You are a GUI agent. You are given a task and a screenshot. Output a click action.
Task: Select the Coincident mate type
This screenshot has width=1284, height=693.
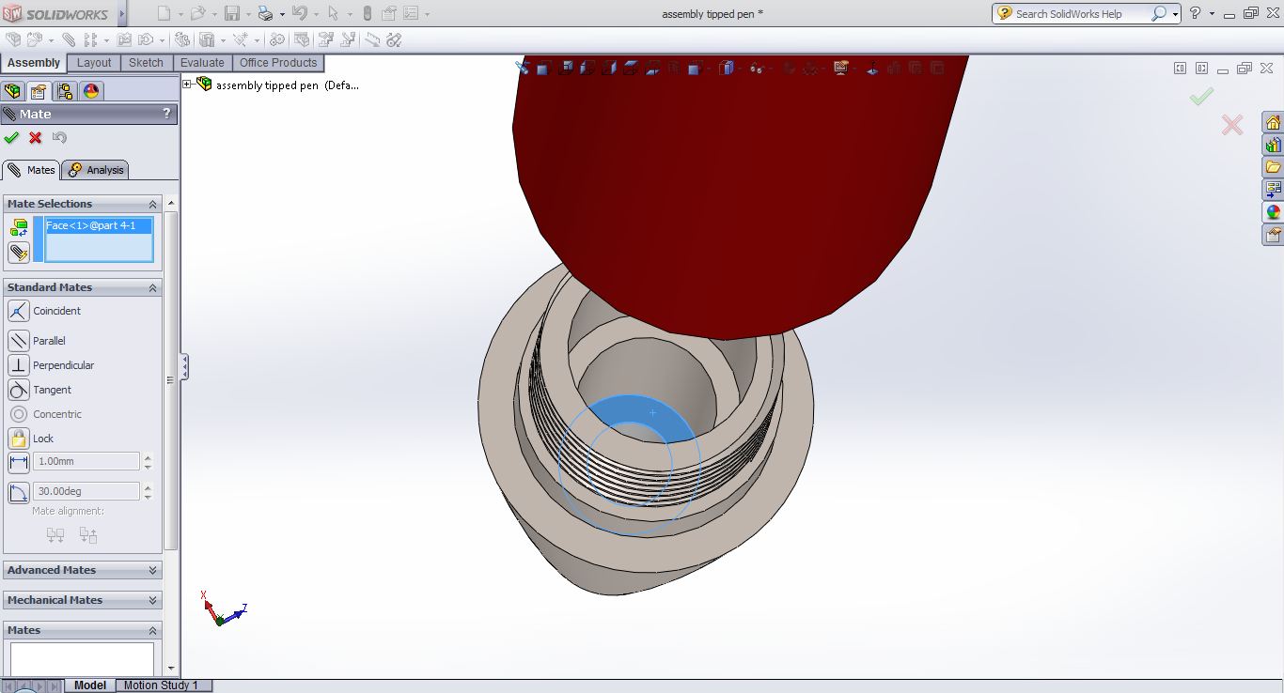19,311
